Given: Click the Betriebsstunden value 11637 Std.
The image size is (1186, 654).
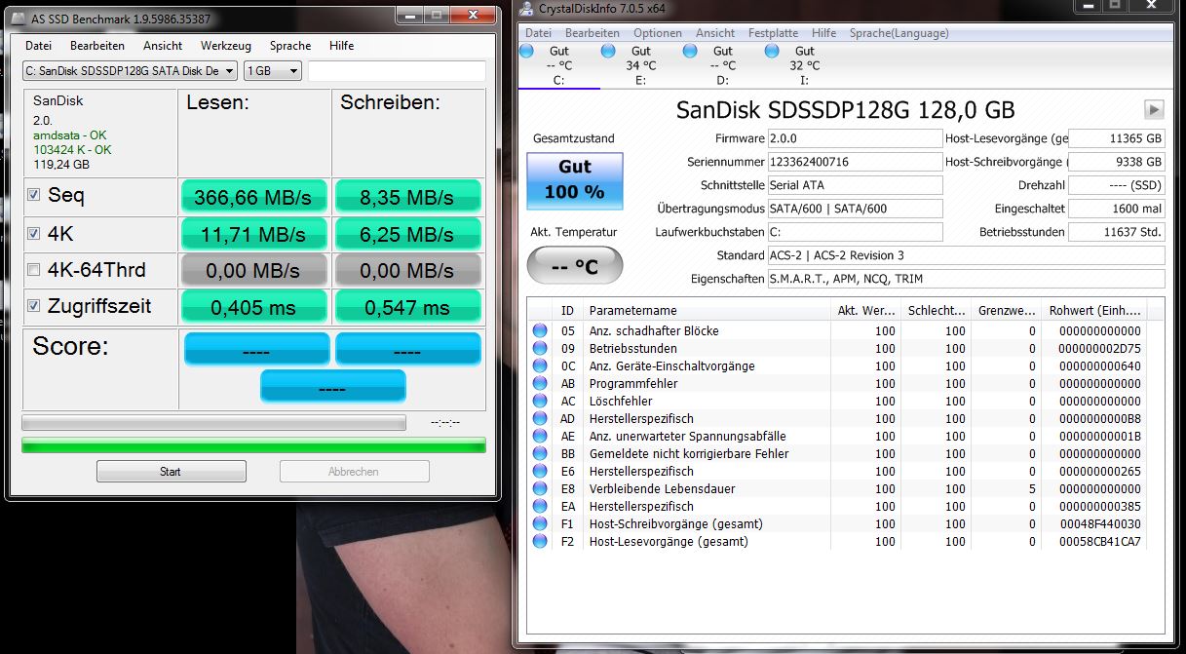Looking at the screenshot, I should point(1117,232).
